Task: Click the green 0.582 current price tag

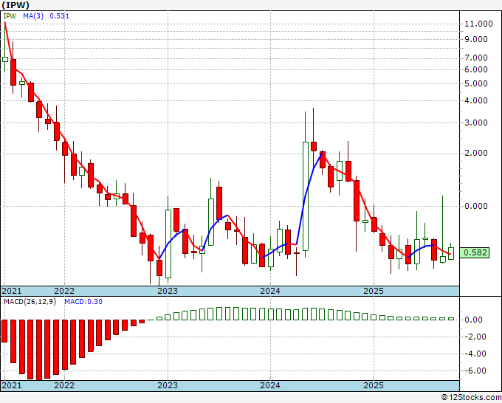Action: (475, 252)
